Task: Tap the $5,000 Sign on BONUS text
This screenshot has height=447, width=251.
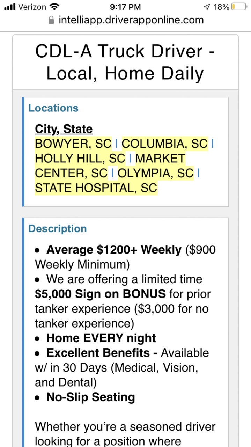Action: pos(100,294)
